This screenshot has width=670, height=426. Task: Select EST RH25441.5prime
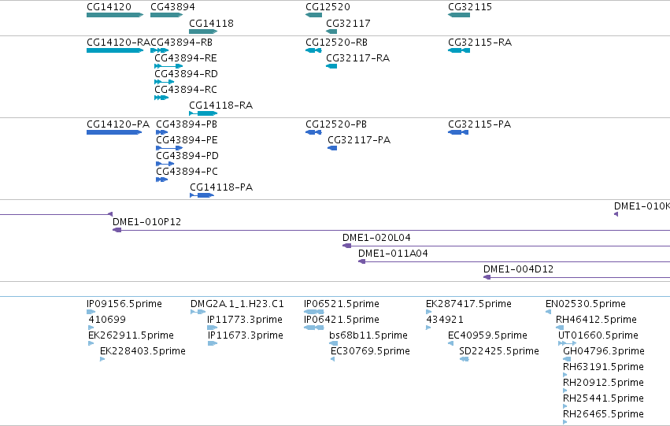(565, 407)
